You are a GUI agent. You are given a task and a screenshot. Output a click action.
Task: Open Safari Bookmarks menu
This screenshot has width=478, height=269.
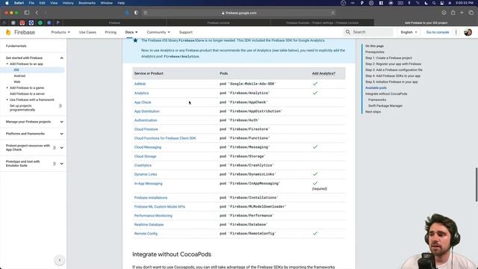(x=87, y=3)
